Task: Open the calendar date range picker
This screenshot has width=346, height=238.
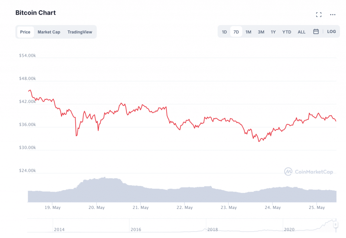Action: (x=316, y=32)
